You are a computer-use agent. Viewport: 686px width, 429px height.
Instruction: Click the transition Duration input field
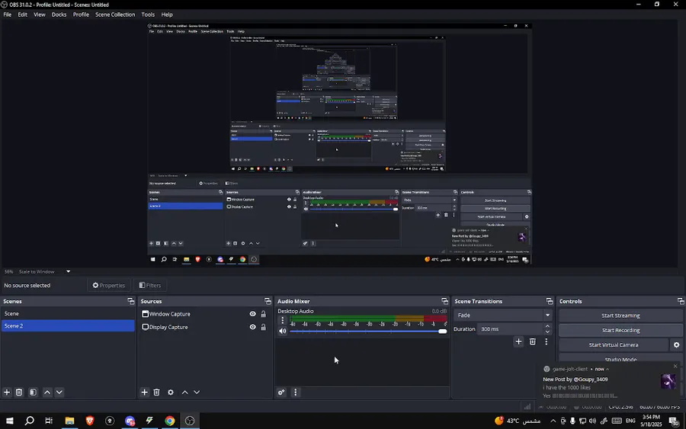click(x=510, y=329)
